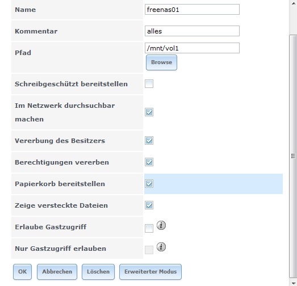Disable Papierkorb bereitstellen checkbox
The width and height of the screenshot is (297, 286).
point(149,184)
